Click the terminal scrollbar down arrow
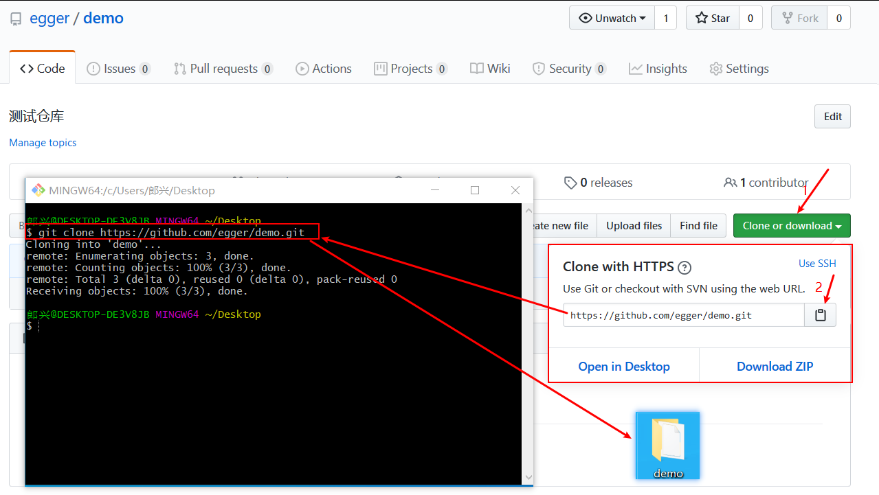 (528, 477)
